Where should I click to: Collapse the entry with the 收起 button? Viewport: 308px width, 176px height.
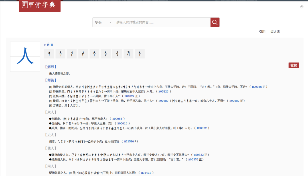(294, 65)
